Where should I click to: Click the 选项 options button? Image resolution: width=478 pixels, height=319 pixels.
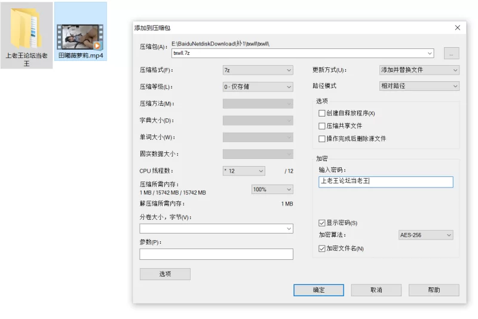coord(165,274)
